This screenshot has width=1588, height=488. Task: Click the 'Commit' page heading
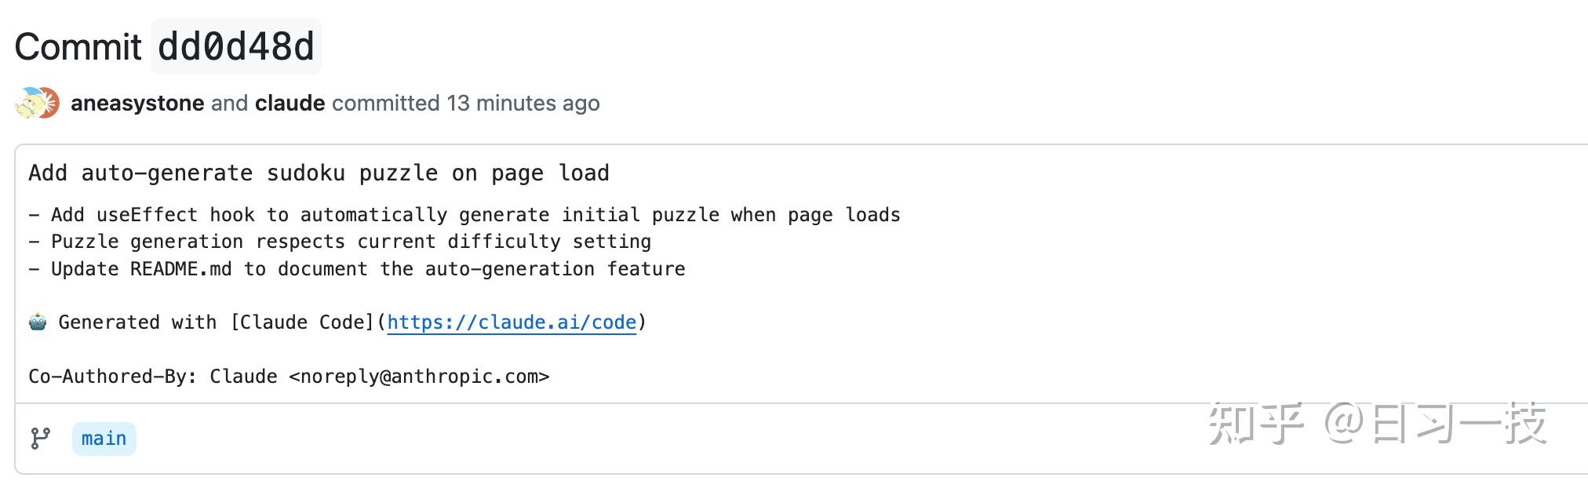tap(78, 46)
